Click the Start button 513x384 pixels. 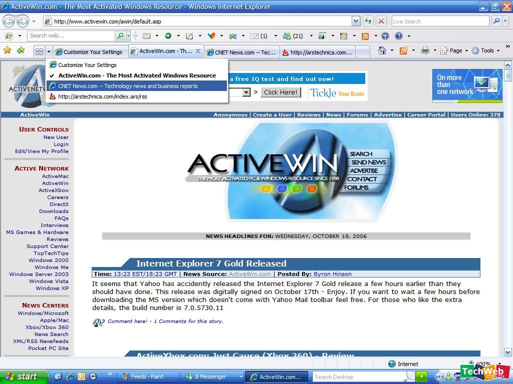[24, 376]
